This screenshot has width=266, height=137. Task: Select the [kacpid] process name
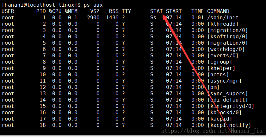coord(220,119)
